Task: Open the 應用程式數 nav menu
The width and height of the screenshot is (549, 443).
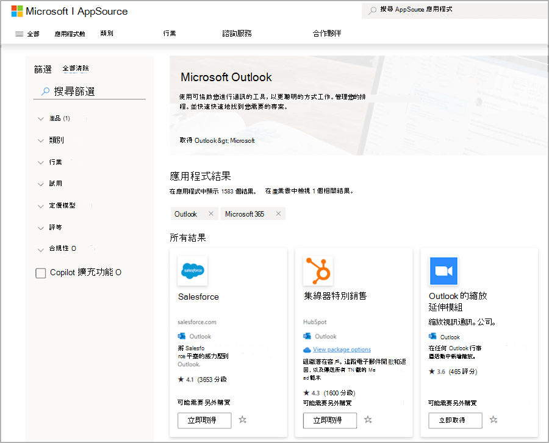Action: pyautogui.click(x=70, y=34)
